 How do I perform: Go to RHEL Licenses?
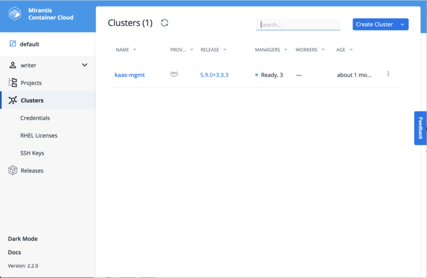click(39, 135)
